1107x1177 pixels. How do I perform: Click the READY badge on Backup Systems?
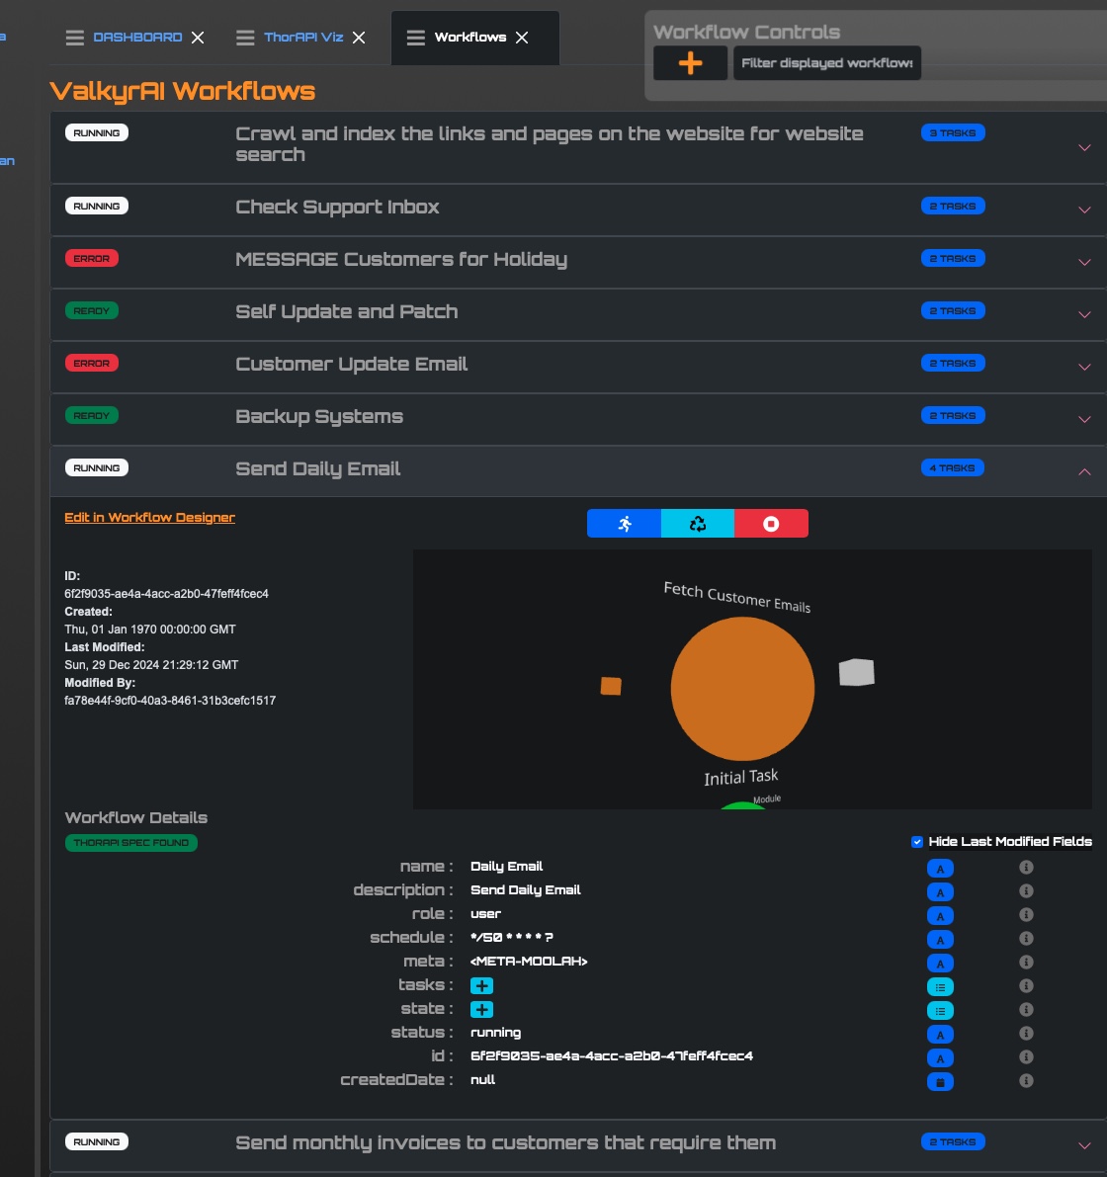click(92, 415)
